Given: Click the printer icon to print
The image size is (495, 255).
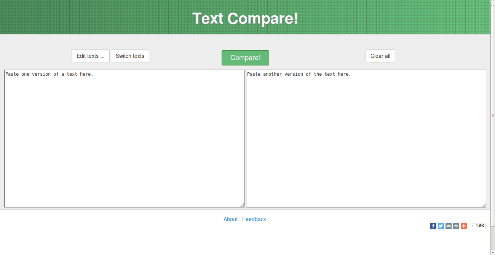Looking at the screenshot, I should point(456,226).
